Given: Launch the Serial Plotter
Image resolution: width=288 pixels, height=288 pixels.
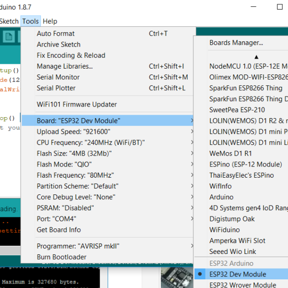Looking at the screenshot, I should point(107,88).
